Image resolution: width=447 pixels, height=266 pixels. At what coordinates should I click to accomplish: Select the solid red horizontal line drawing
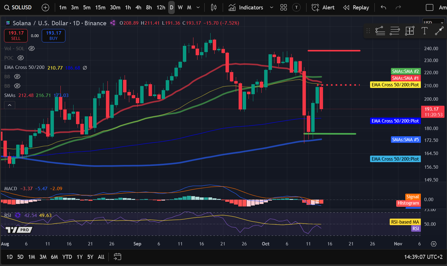point(334,51)
